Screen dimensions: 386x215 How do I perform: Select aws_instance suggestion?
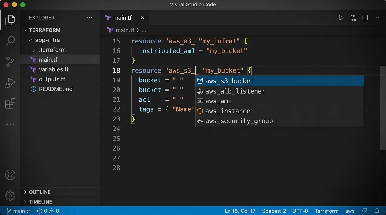(279, 111)
